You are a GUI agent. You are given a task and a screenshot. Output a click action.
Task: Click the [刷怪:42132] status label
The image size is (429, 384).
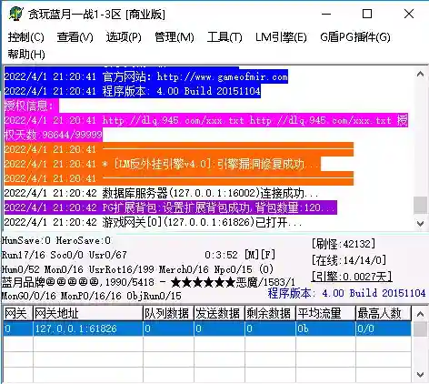(x=344, y=244)
